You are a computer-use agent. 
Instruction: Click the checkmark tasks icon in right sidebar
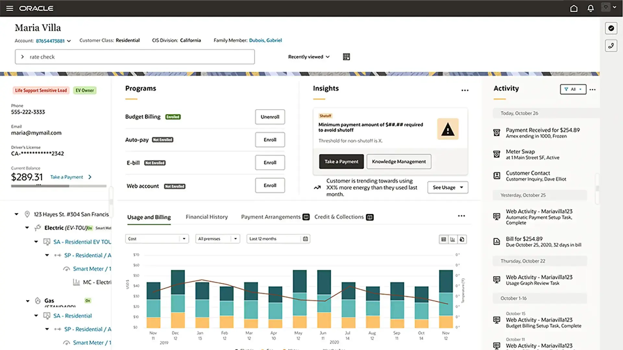(x=611, y=28)
